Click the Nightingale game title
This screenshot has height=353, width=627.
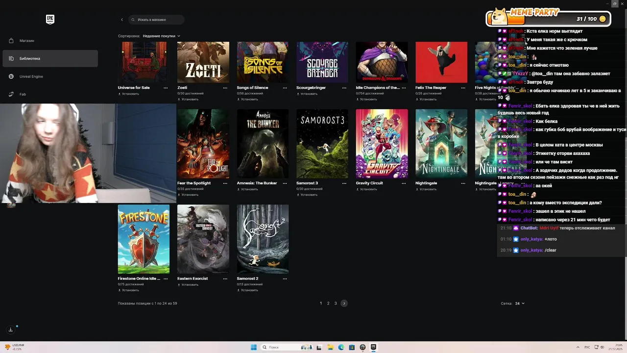click(x=426, y=183)
